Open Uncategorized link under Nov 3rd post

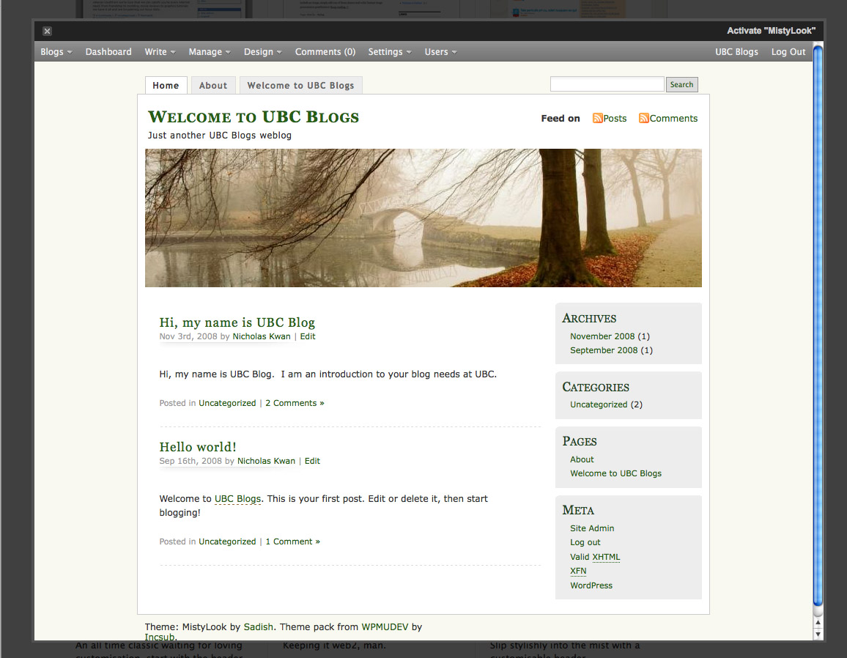click(x=227, y=403)
